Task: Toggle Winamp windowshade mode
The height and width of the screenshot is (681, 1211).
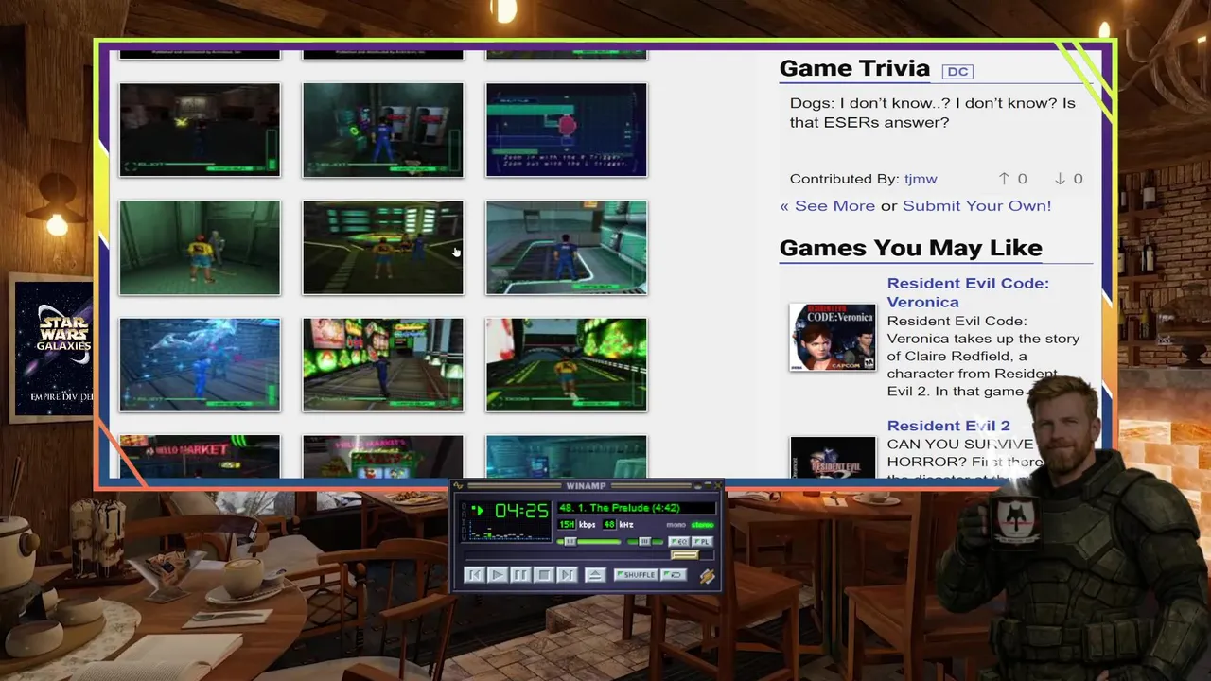Action: coord(708,485)
